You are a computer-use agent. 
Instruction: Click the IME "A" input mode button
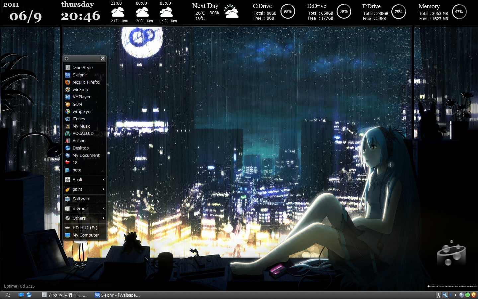click(438, 295)
